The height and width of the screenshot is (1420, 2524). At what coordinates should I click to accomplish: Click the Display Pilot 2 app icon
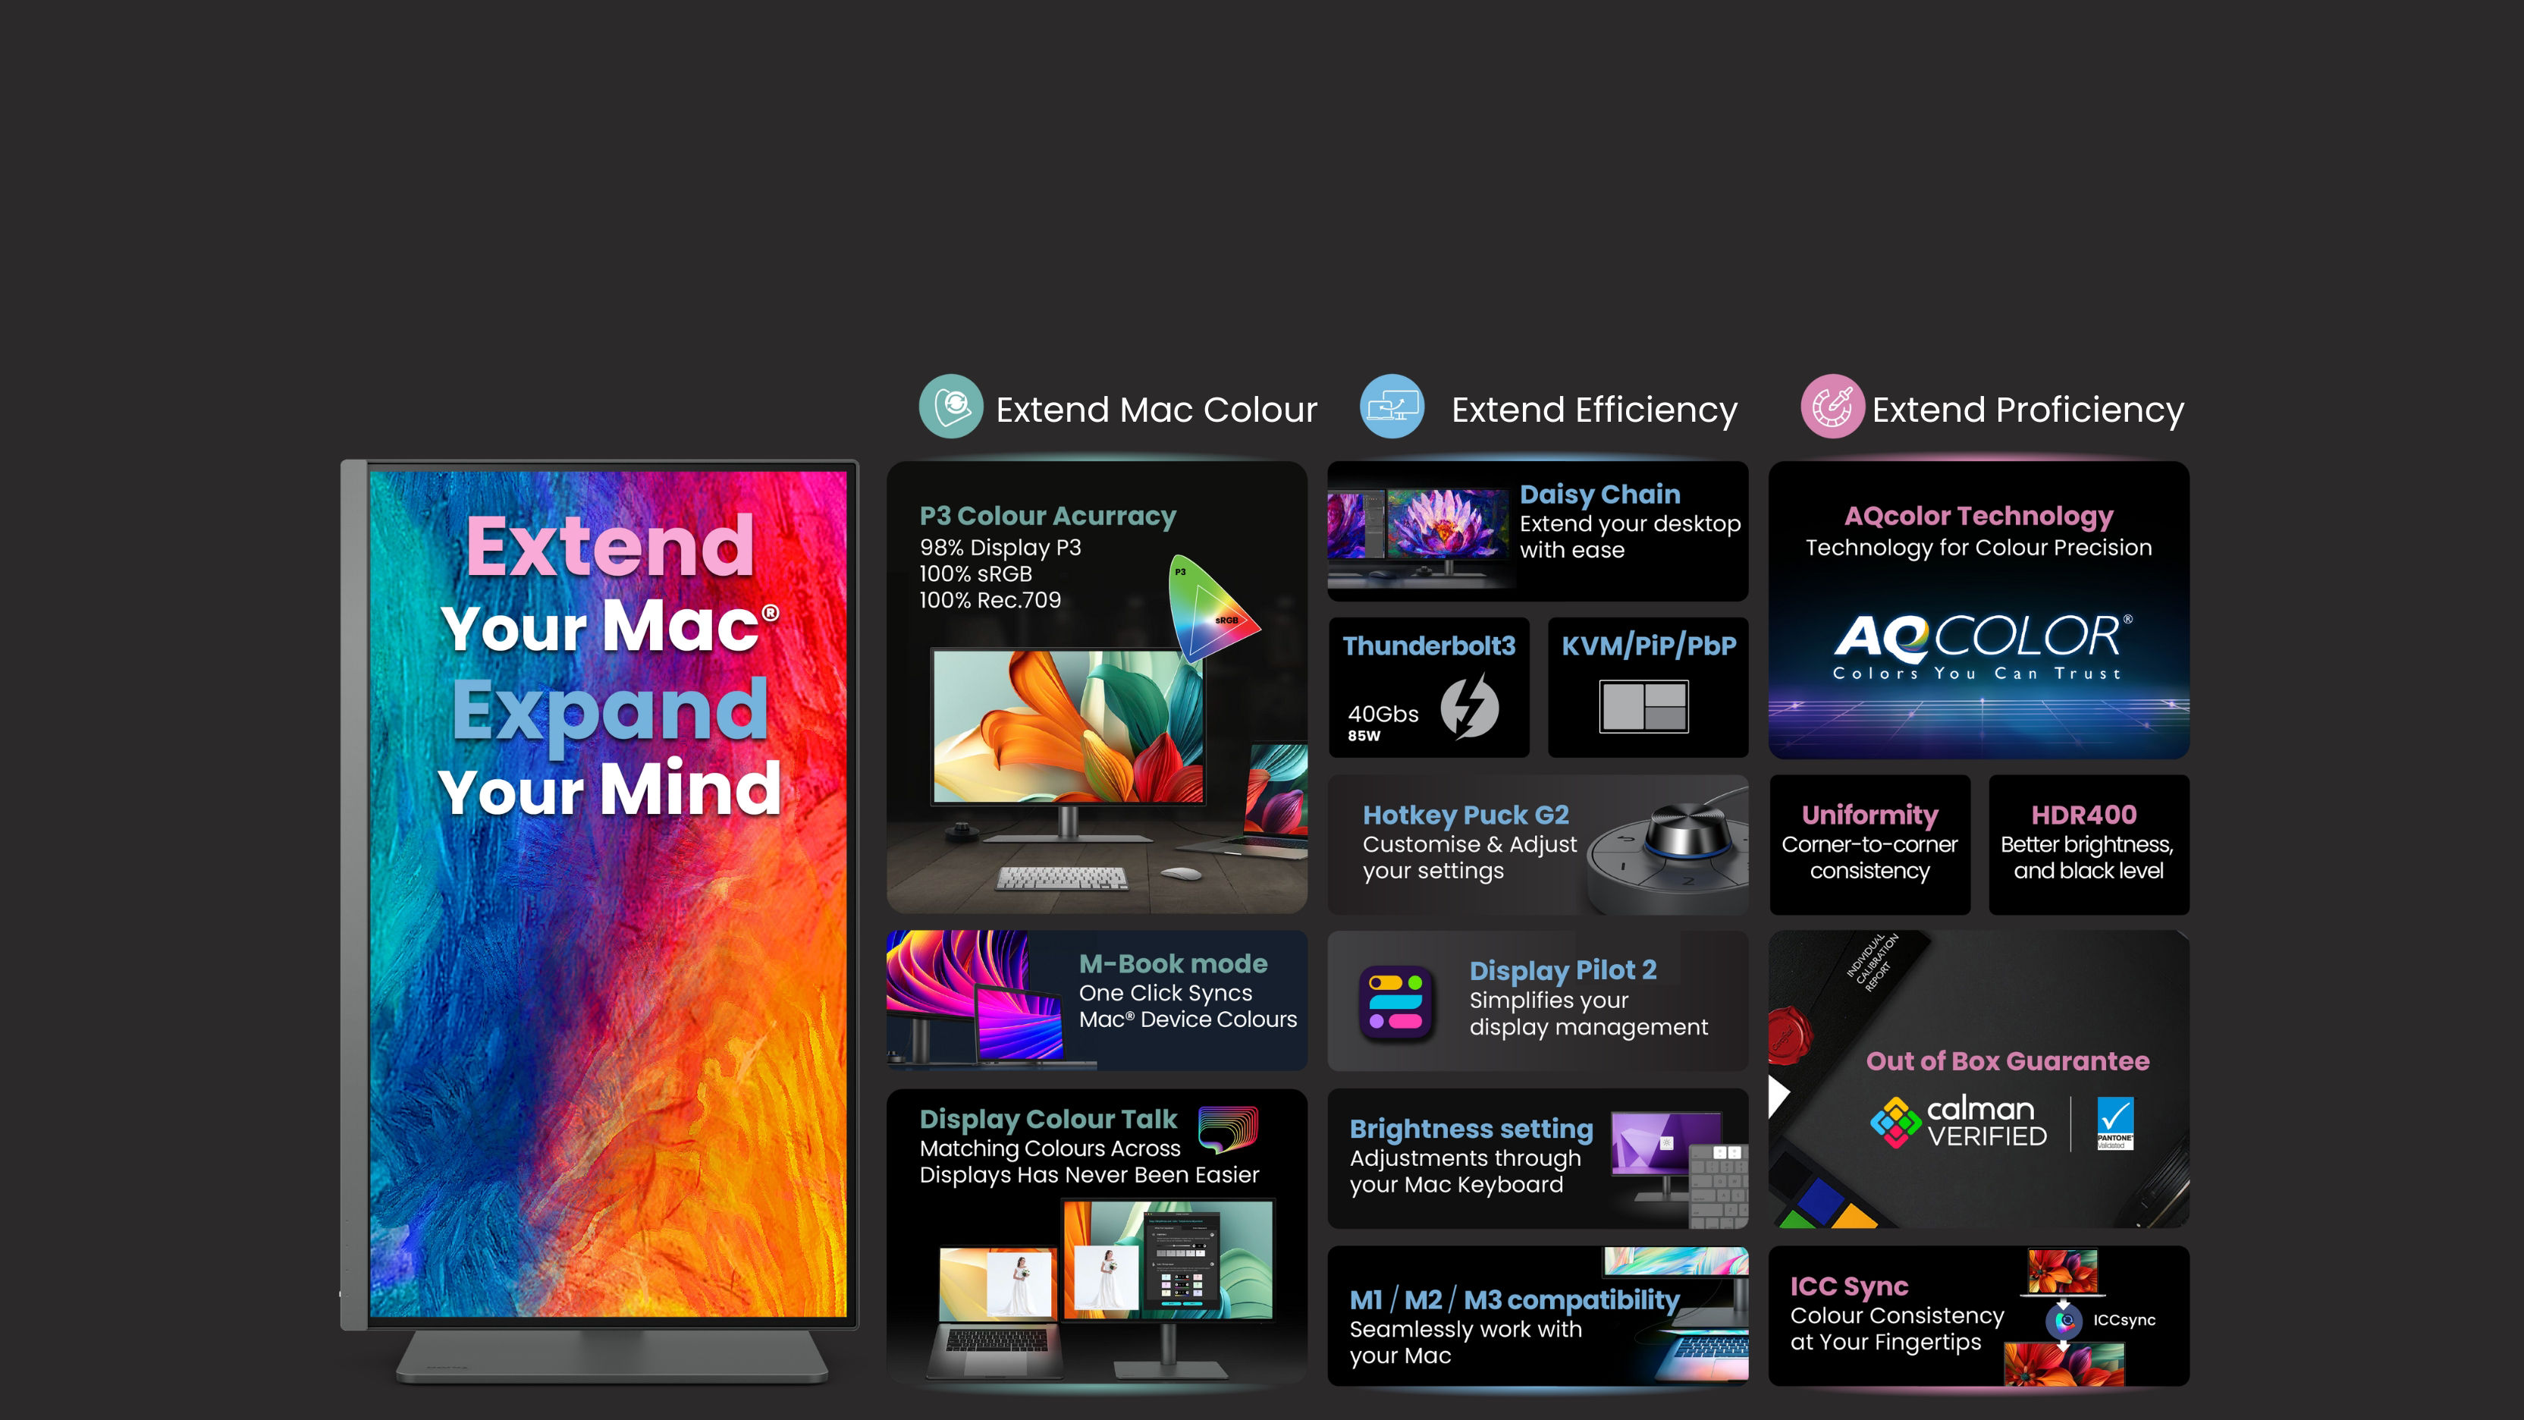1395,1003
